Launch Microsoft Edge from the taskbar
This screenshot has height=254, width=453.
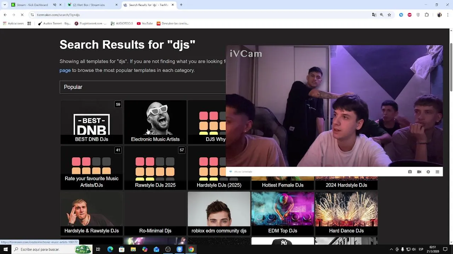110,249
